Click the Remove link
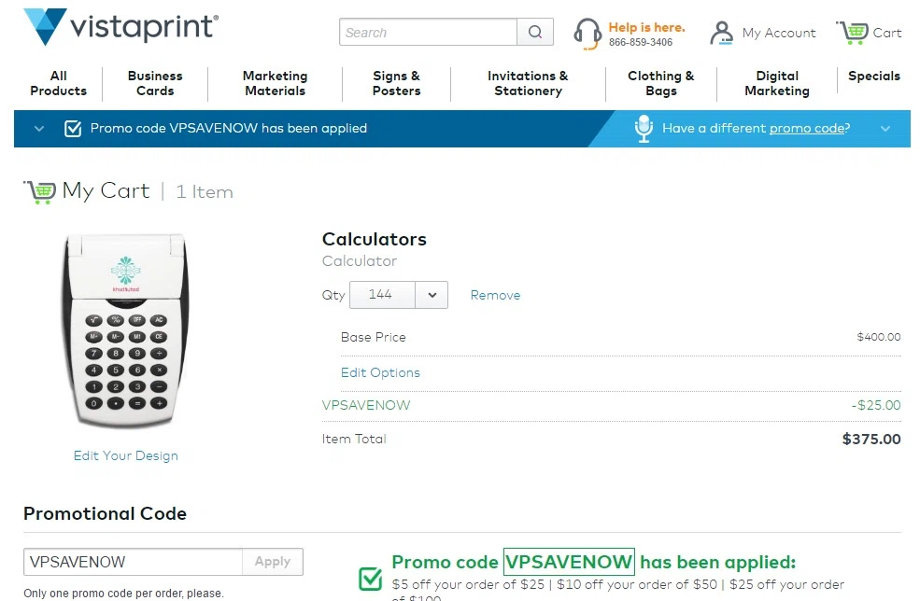 click(495, 295)
